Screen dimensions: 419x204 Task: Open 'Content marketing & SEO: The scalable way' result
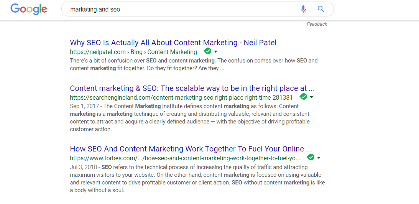[x=192, y=88]
